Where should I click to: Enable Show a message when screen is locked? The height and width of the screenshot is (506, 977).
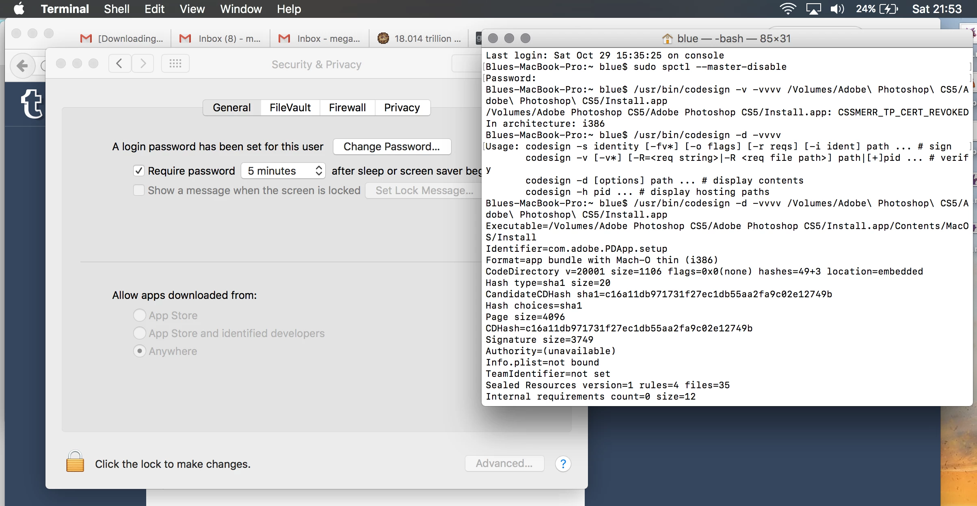[139, 190]
